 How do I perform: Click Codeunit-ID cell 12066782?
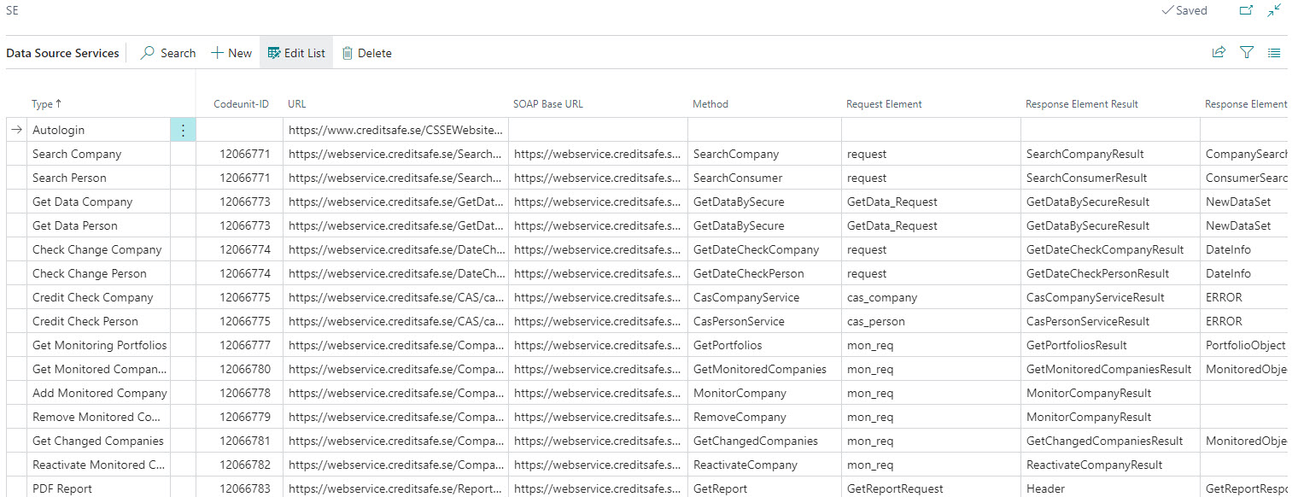click(x=240, y=465)
